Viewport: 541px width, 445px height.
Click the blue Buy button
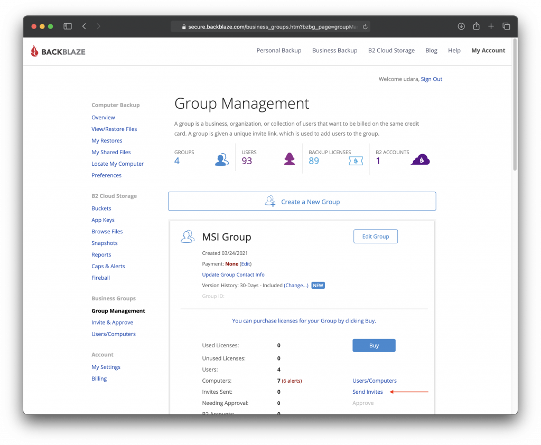click(374, 345)
